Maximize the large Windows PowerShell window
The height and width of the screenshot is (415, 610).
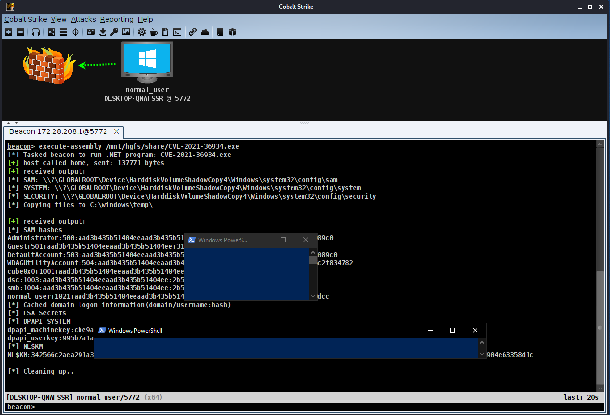452,330
